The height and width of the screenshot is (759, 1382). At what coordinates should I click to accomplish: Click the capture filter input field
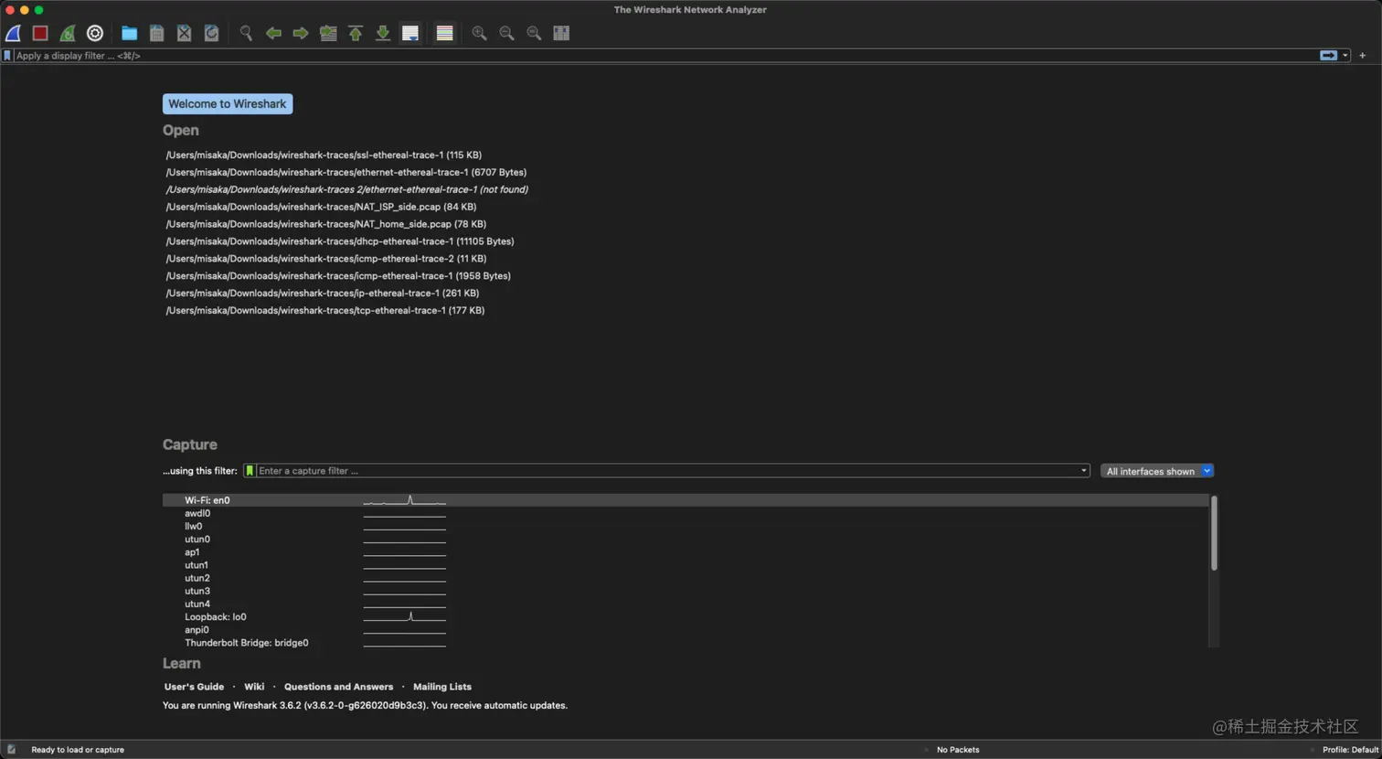(x=666, y=471)
